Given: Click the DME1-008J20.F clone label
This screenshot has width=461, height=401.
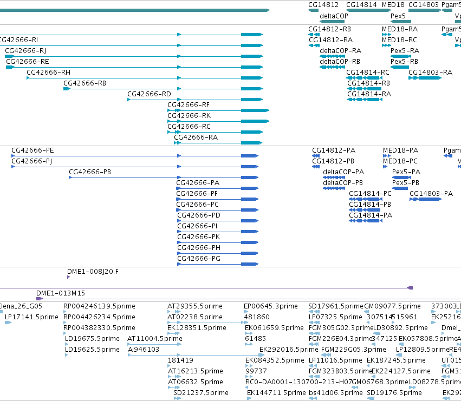Looking at the screenshot, I should [x=93, y=272].
